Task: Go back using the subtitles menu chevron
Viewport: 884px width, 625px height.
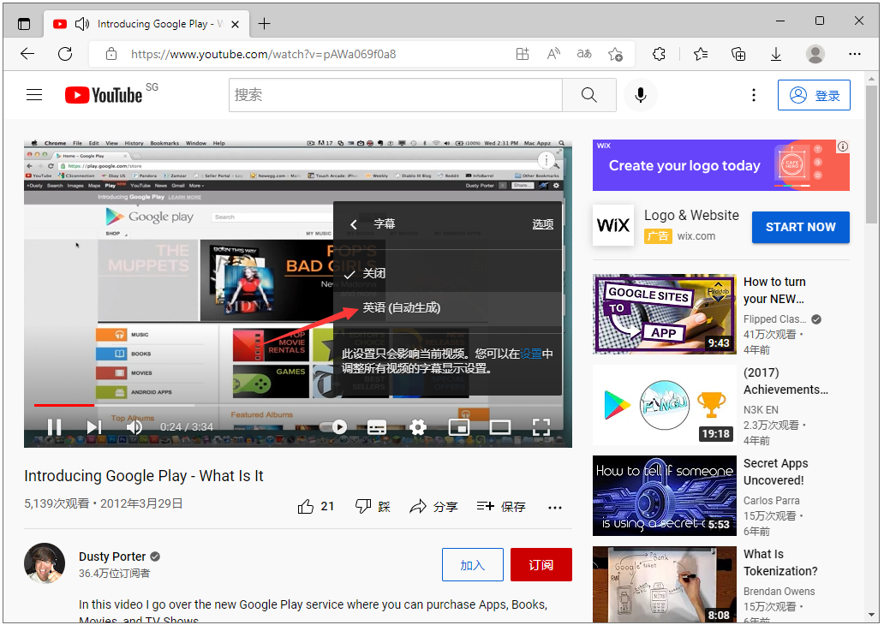Action: [354, 224]
